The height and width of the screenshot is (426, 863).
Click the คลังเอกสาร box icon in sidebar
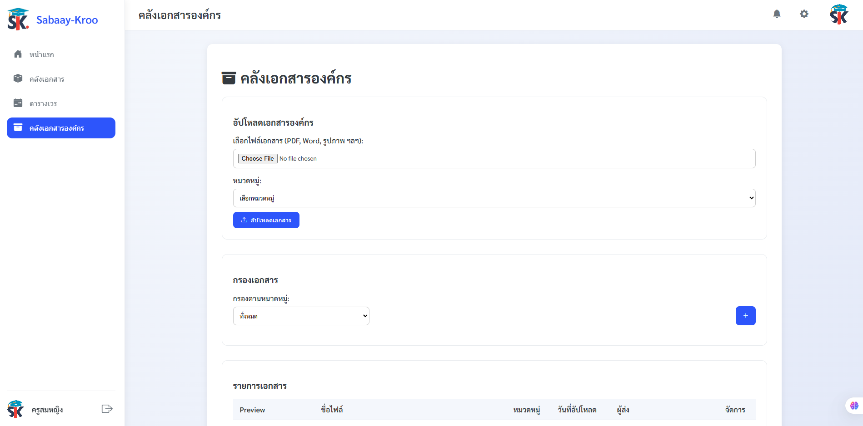pyautogui.click(x=18, y=78)
